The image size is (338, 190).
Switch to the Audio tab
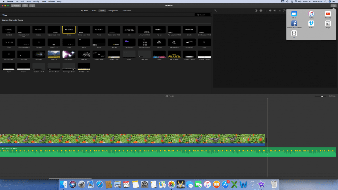point(94,10)
